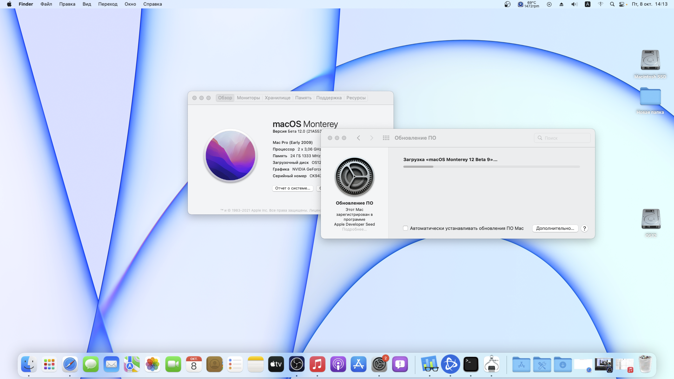Image resolution: width=674 pixels, height=379 pixels.
Task: Open the Apple menu
Action: coord(9,4)
